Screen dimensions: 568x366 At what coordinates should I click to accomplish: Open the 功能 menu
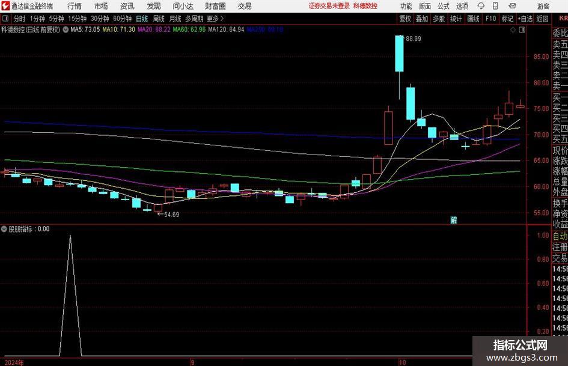[x=406, y=6]
